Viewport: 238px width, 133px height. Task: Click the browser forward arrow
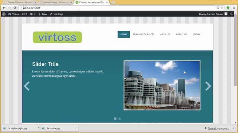[x=9, y=8]
